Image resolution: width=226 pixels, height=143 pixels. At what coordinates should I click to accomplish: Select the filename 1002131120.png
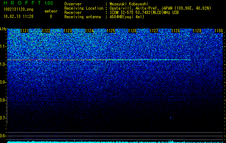(19, 9)
